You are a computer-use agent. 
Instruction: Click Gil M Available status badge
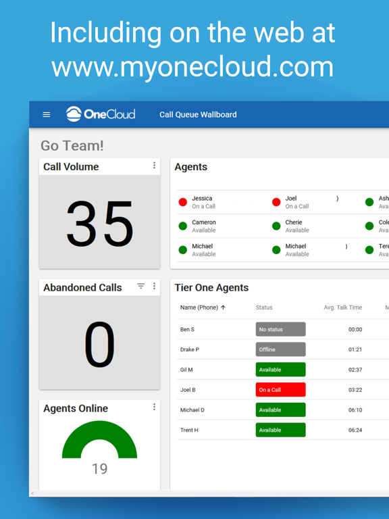(x=280, y=370)
